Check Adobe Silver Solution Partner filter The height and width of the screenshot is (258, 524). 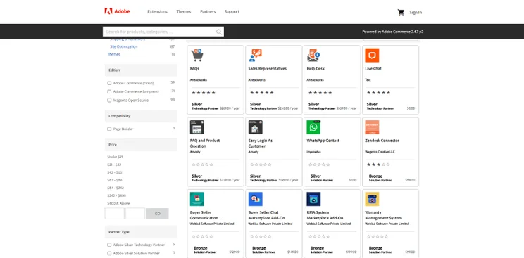109,253
